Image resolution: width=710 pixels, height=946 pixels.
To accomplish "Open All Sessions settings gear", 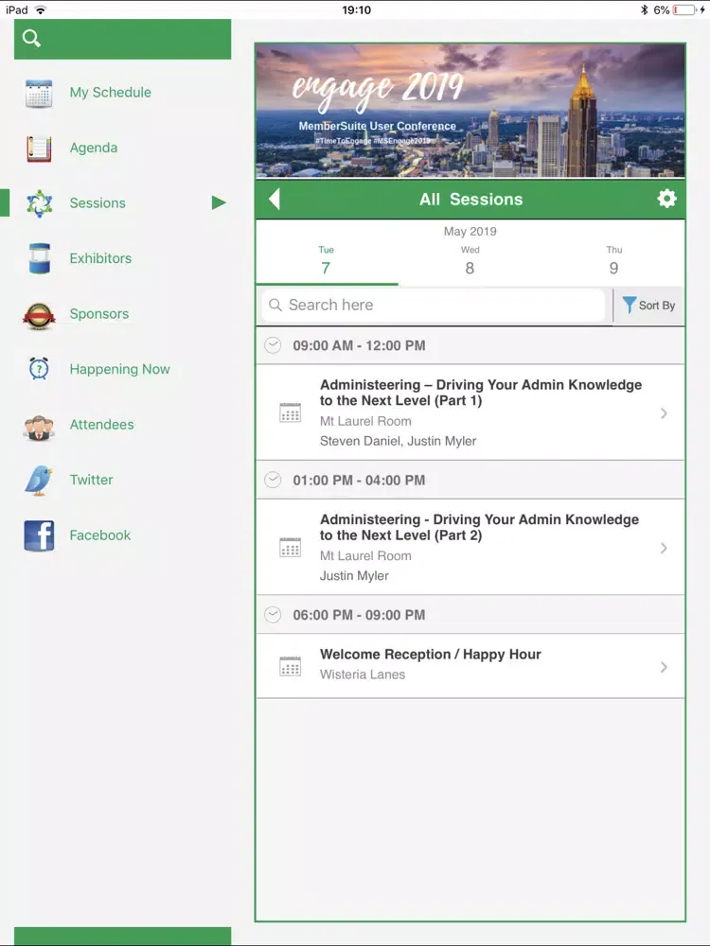I will [x=666, y=199].
